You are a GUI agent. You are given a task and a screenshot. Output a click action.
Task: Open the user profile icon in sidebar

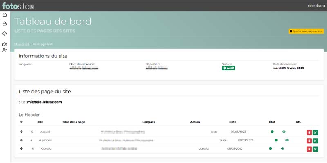4,50
